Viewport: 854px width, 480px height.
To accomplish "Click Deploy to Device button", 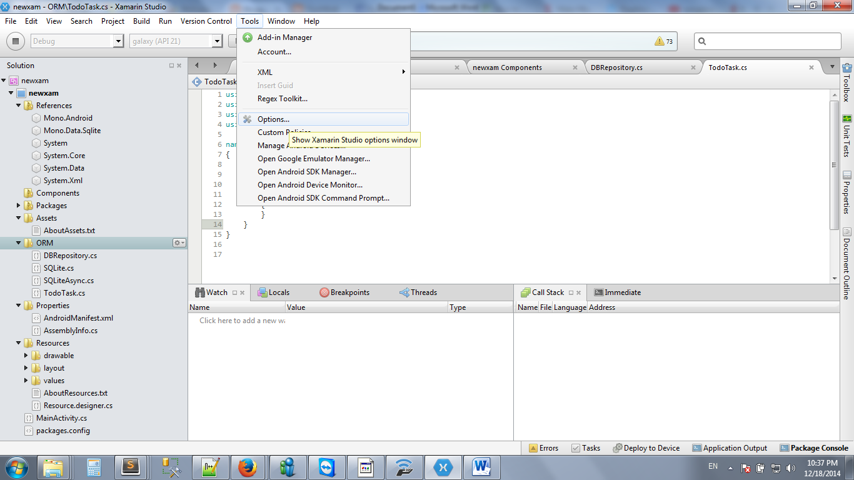I will 646,448.
